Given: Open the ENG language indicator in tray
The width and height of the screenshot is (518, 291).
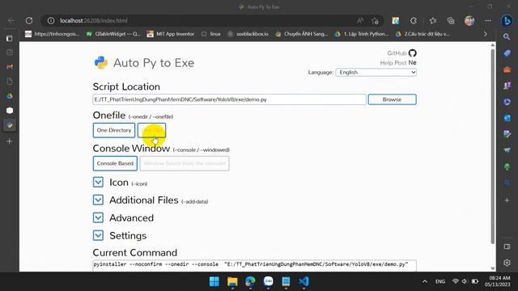Looking at the screenshot, I should pyautogui.click(x=440, y=281).
